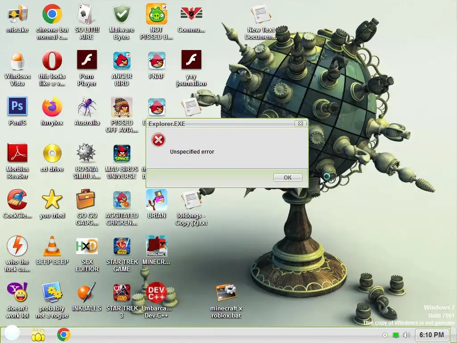Image resolution: width=457 pixels, height=343 pixels.
Task: Open the 'MAD BIRDS UNIVERSE' Space icon
Action: point(121,153)
